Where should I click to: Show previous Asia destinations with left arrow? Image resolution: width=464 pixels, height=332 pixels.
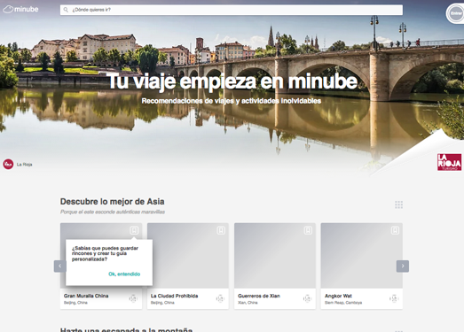tap(59, 266)
